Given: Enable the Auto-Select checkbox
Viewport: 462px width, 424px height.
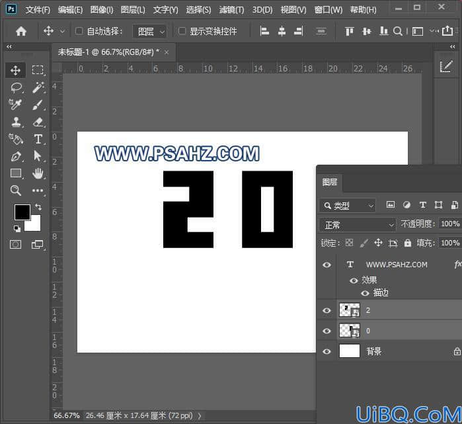Looking at the screenshot, I should point(79,31).
